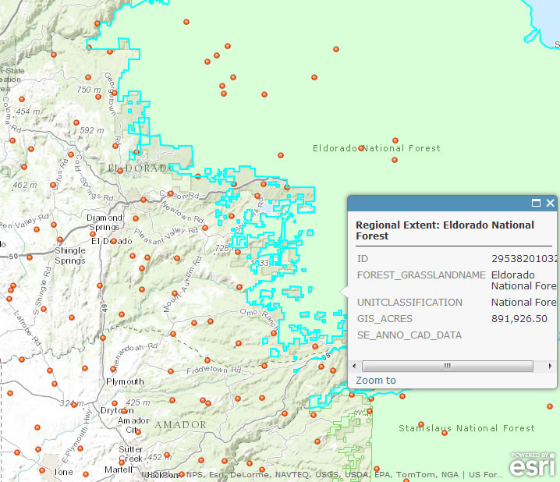Click the Stanislaus National Forest map label

click(466, 428)
